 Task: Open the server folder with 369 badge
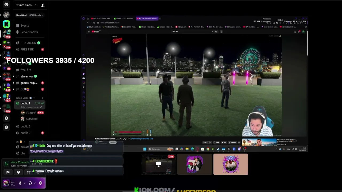point(6,45)
